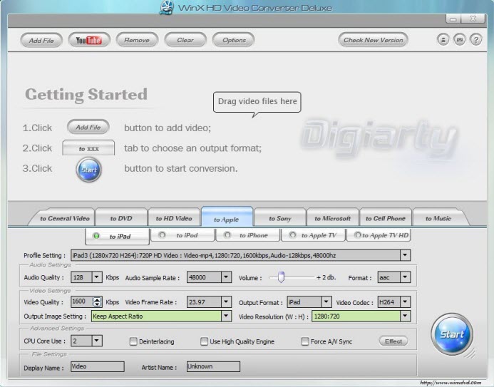Open the audio Format aac dropdown
Viewport: 494px width, 387px height.
pos(405,277)
